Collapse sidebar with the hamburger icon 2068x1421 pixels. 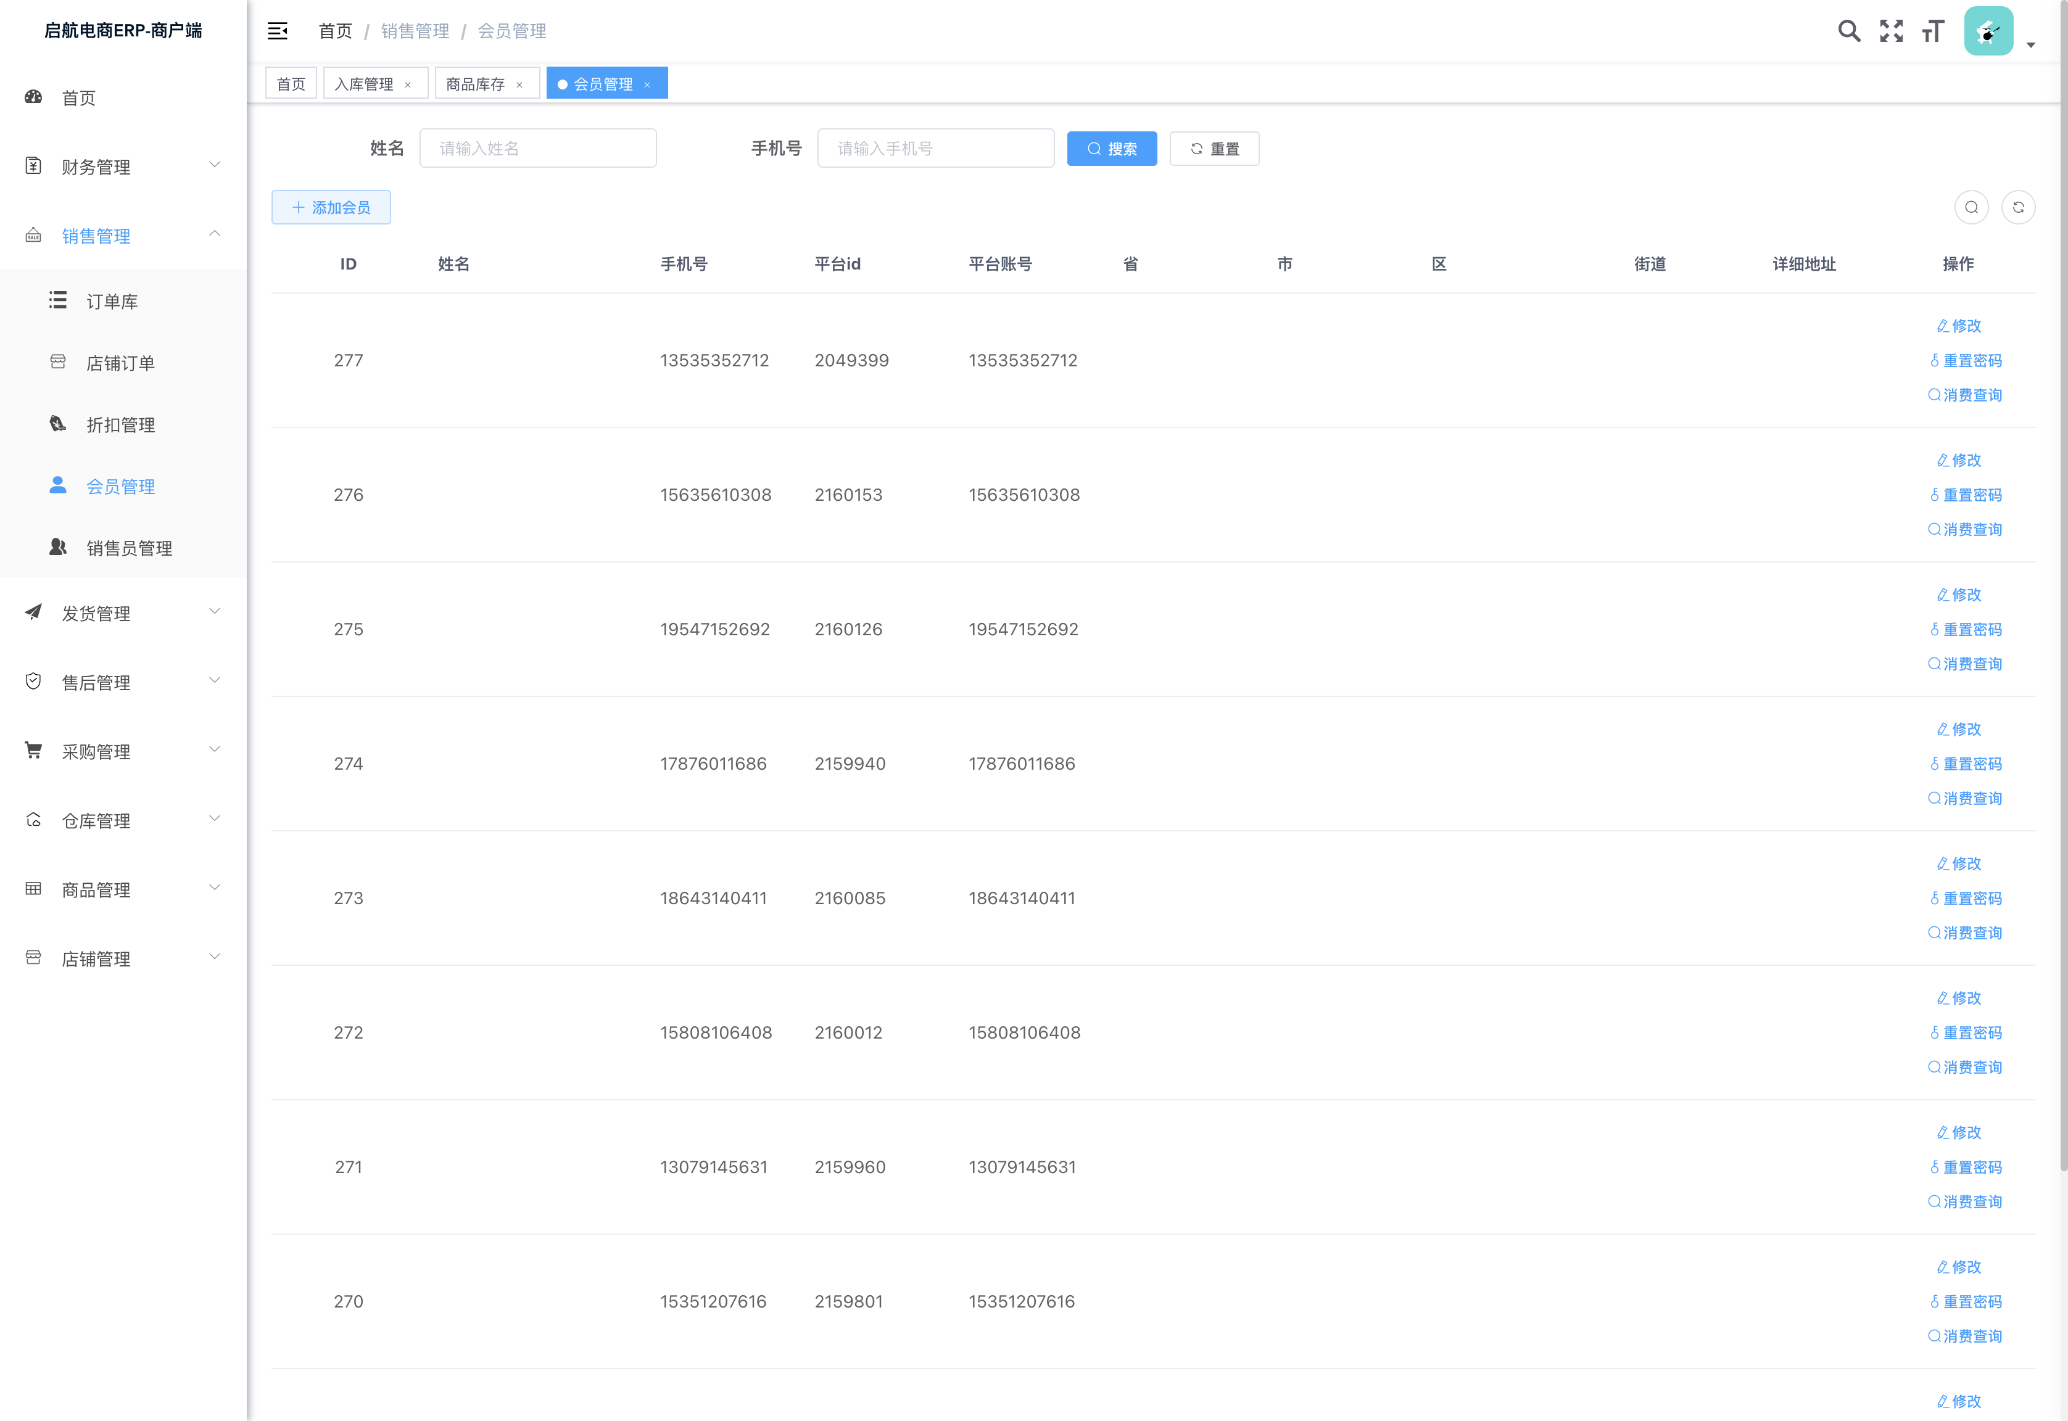(278, 31)
